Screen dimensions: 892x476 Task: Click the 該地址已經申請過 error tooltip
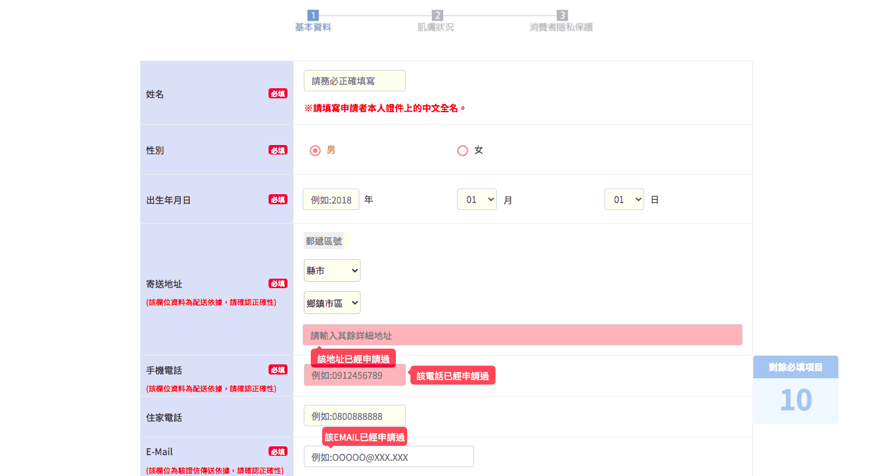[x=353, y=359]
